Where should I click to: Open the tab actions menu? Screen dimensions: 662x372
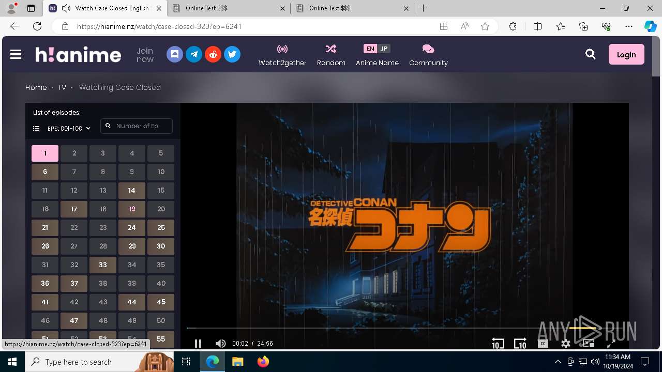point(31,8)
